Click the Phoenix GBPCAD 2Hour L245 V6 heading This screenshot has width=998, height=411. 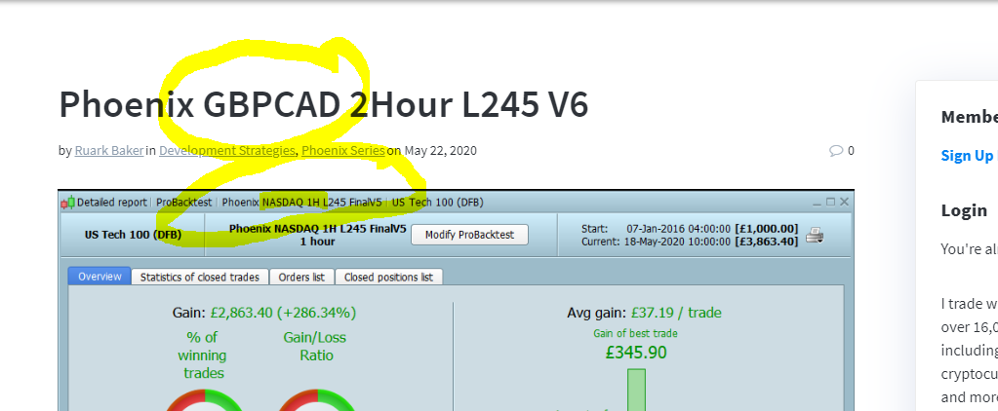pyautogui.click(x=323, y=105)
